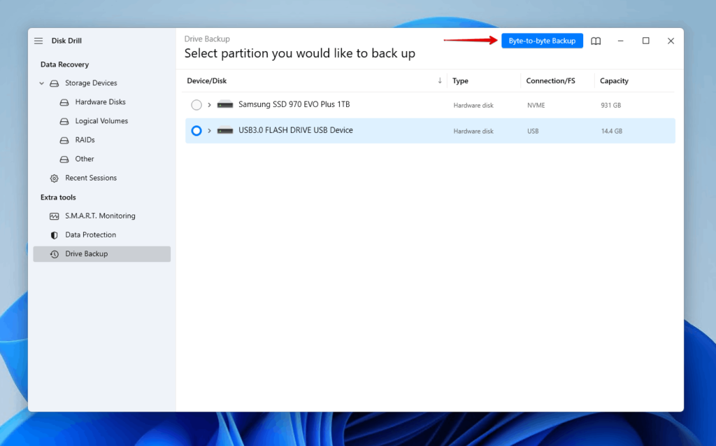This screenshot has height=446, width=716.
Task: Select the Hardware Disks sidebar icon
Action: pyautogui.click(x=64, y=102)
